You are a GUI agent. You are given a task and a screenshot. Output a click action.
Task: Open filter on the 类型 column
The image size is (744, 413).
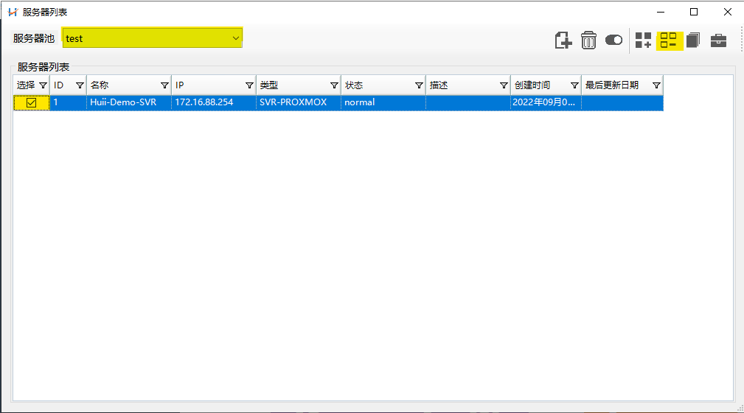click(334, 85)
